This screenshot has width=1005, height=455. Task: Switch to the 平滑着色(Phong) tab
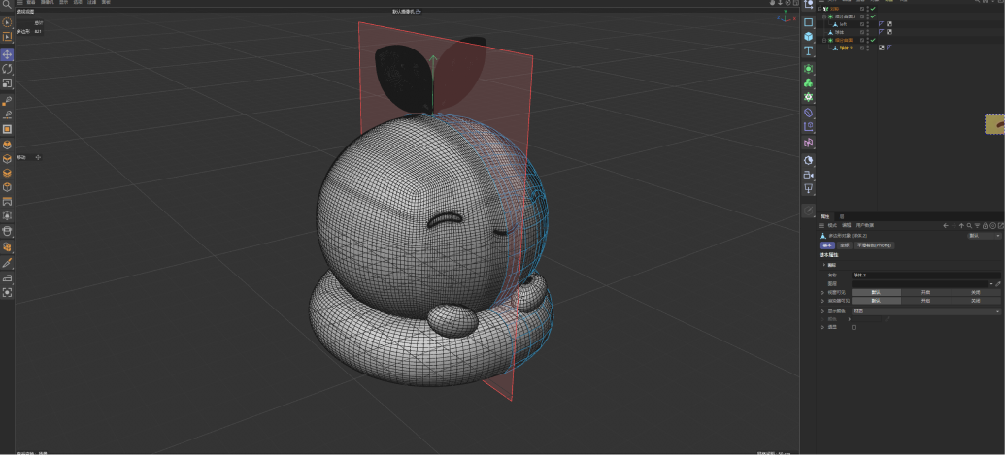pos(874,245)
